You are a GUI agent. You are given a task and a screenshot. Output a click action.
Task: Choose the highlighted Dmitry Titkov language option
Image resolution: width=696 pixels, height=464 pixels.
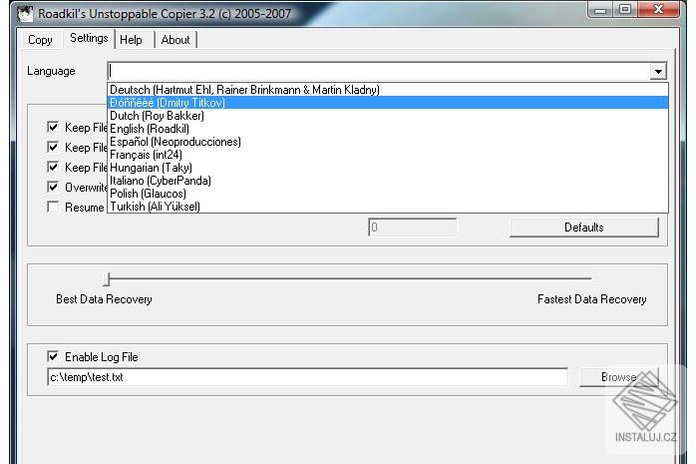click(388, 103)
